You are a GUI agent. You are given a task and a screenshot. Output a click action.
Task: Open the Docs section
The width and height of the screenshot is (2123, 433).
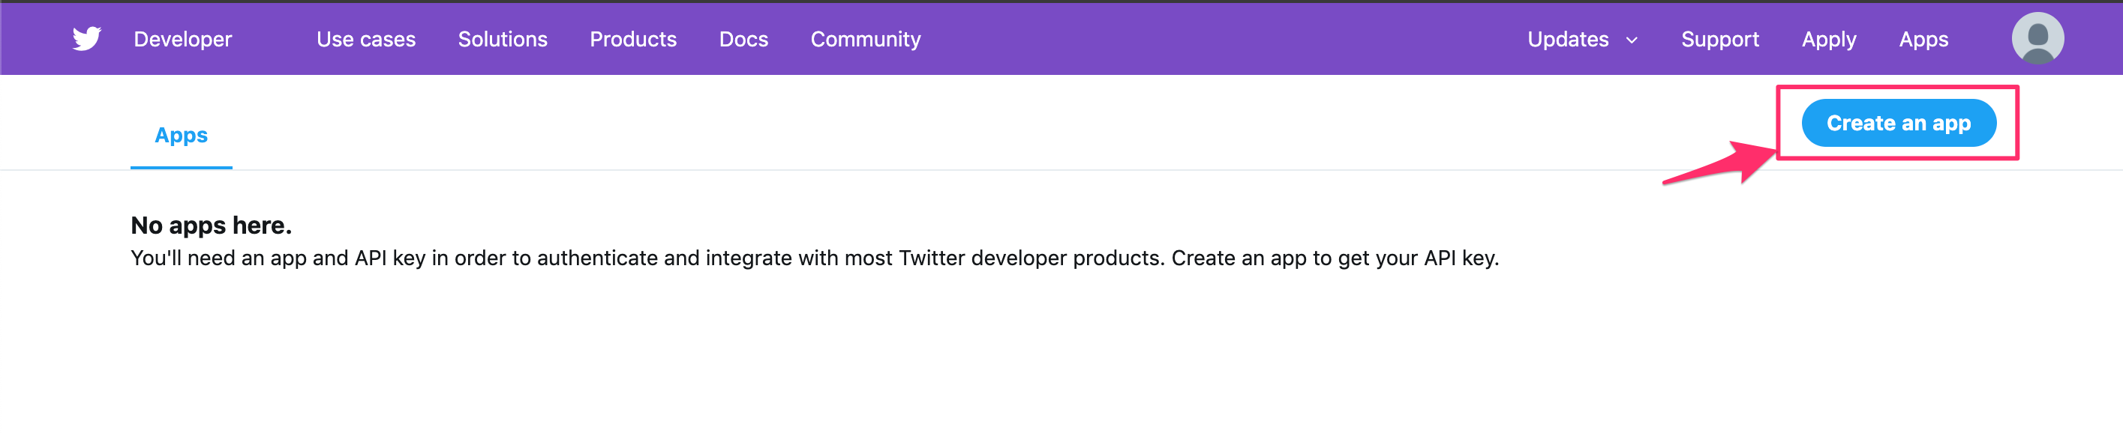(x=743, y=39)
